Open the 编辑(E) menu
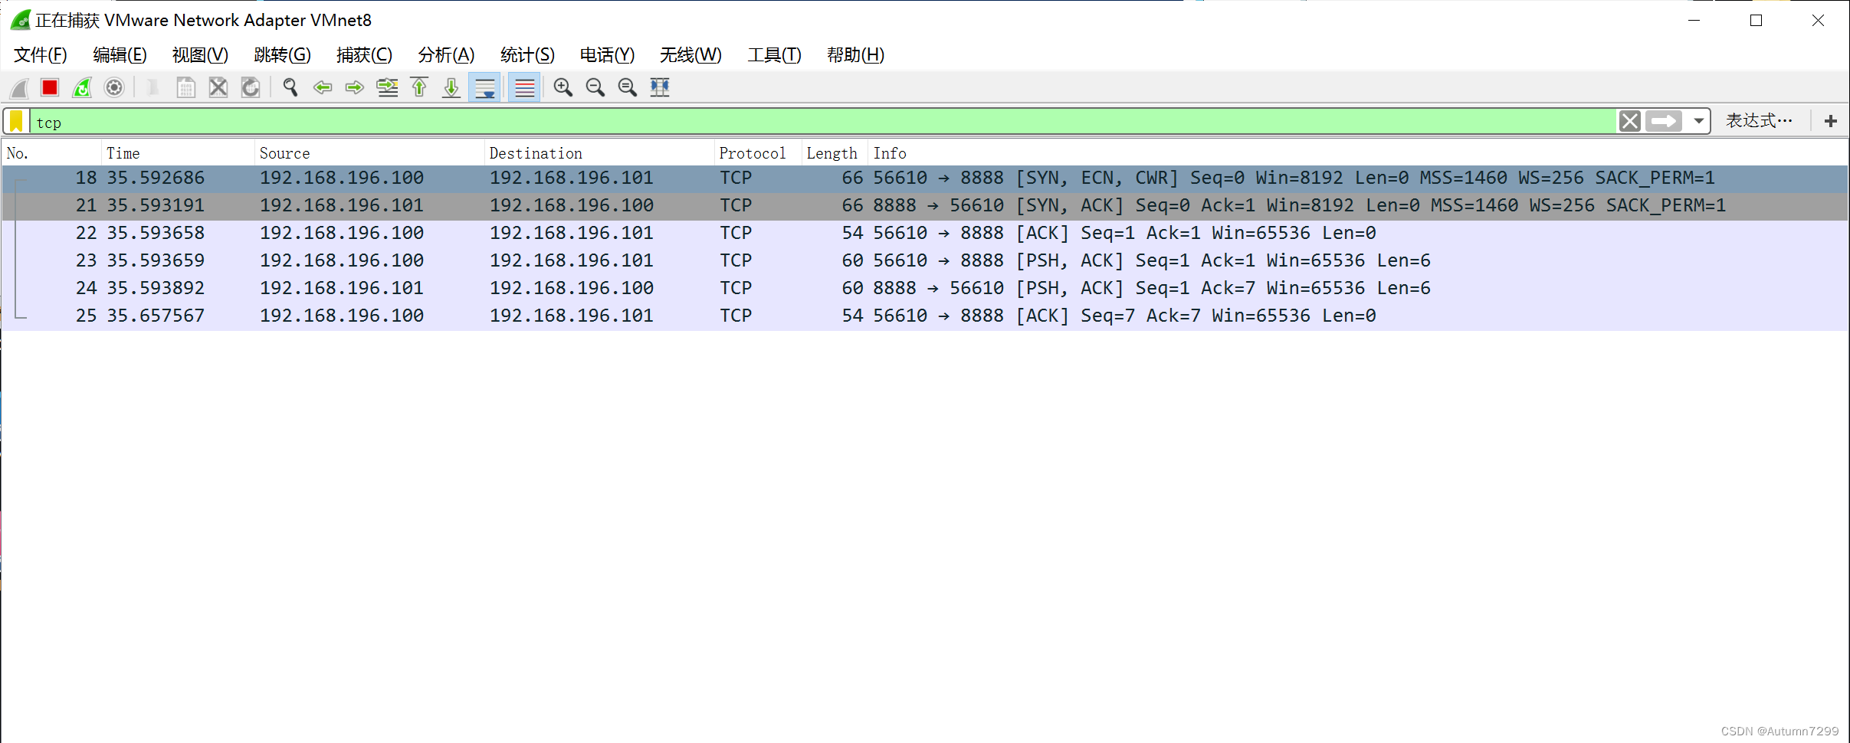This screenshot has width=1850, height=743. coord(120,55)
